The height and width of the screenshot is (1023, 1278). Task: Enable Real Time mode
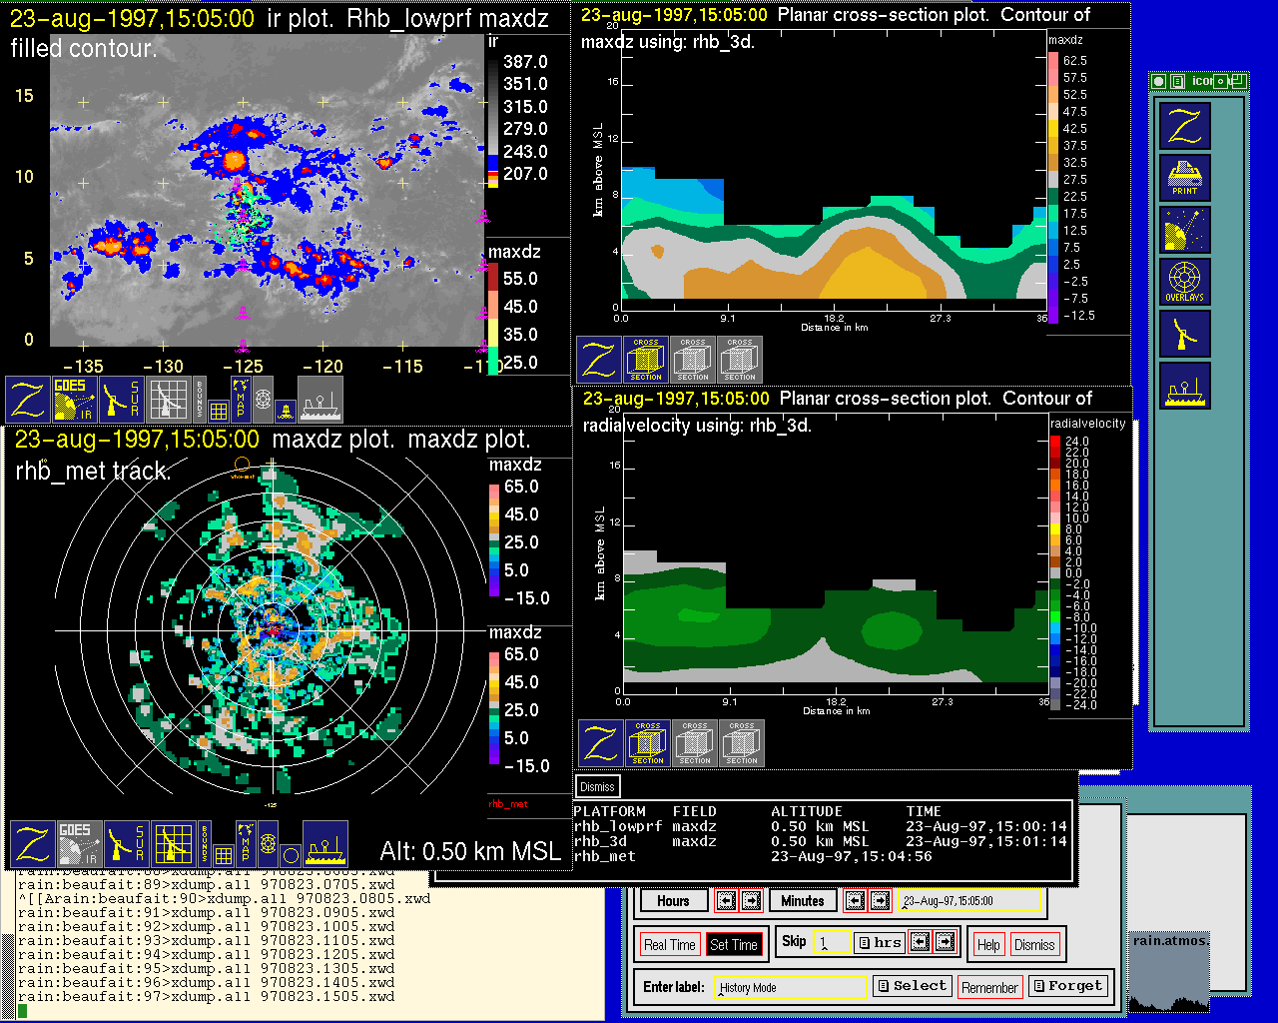(669, 944)
